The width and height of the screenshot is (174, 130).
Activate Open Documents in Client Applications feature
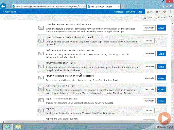[x=149, y=41]
